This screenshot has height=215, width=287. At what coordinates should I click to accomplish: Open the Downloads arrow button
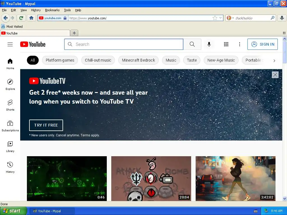pos(282,18)
